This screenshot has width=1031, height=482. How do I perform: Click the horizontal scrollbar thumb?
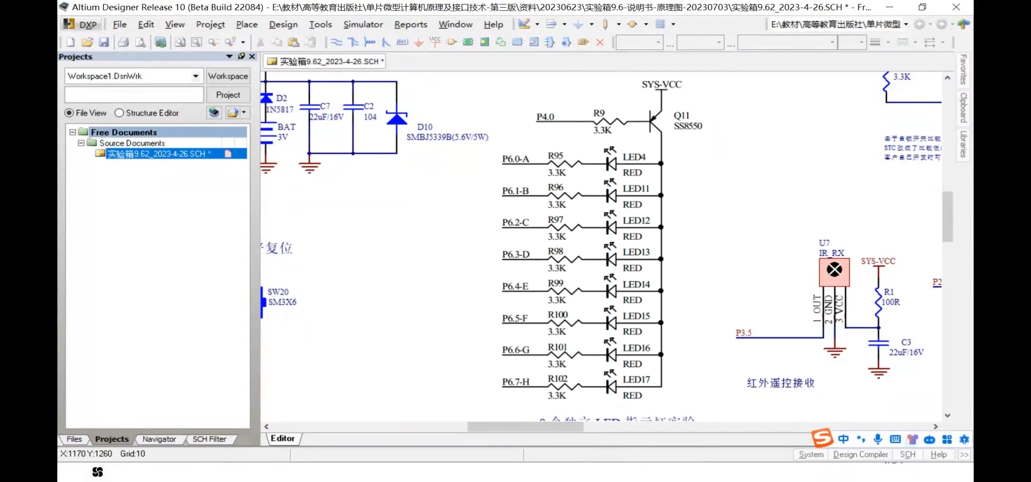(x=525, y=427)
